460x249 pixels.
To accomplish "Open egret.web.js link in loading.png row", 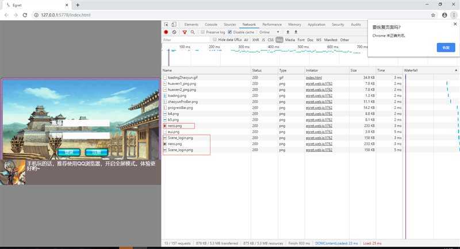I will pyautogui.click(x=319, y=96).
